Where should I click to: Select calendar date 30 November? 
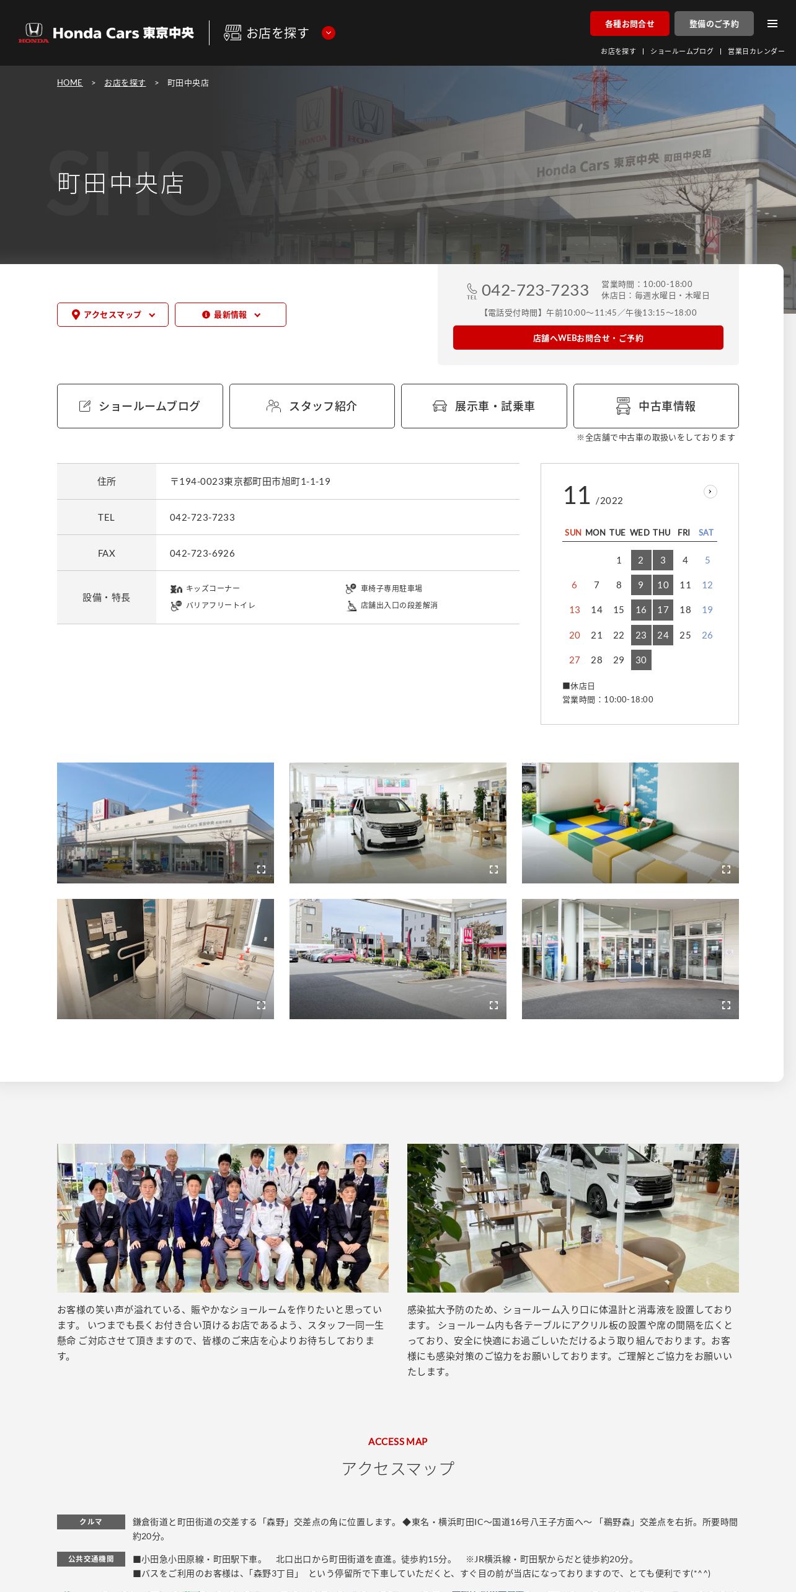pyautogui.click(x=641, y=660)
